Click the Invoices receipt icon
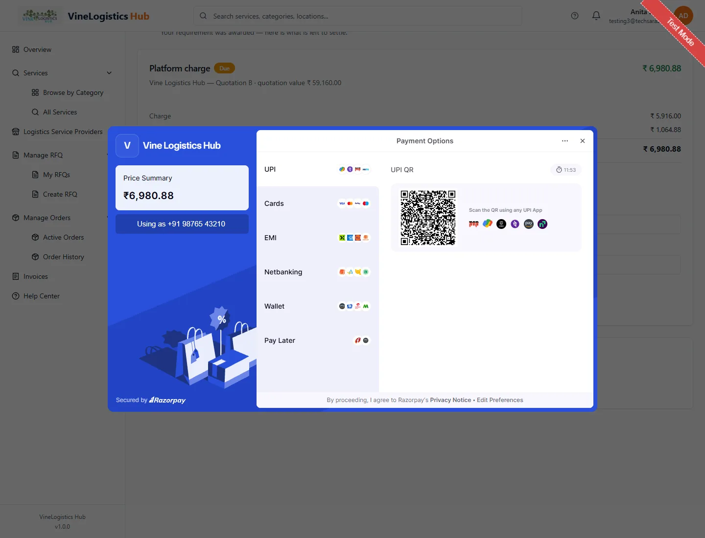The width and height of the screenshot is (705, 538). 16,276
